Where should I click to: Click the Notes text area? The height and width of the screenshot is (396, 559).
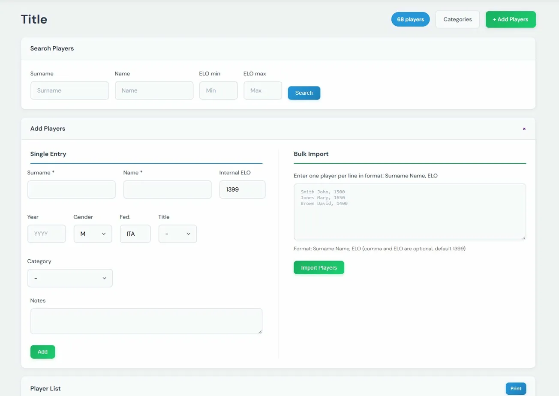pyautogui.click(x=146, y=321)
